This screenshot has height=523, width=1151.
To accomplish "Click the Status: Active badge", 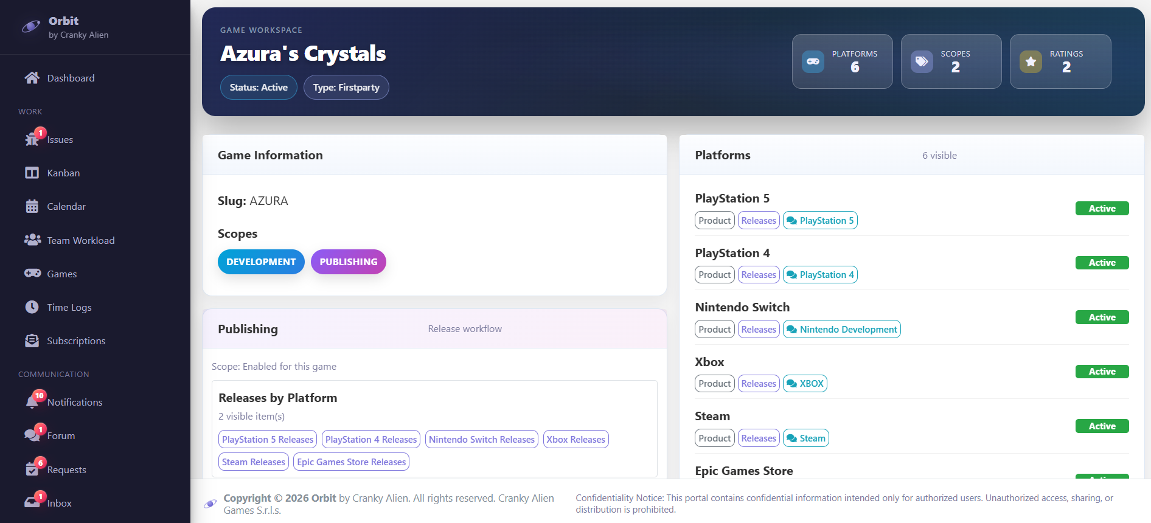I will point(259,87).
